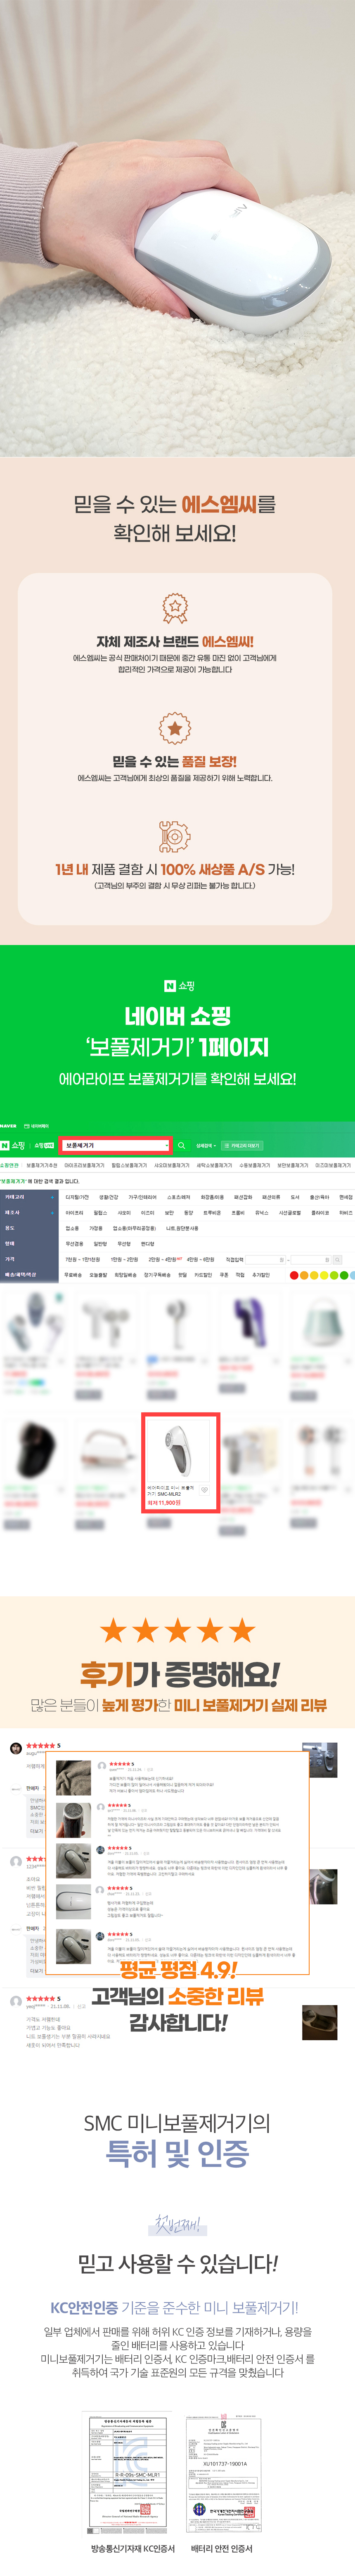Apply the 오늘출발 filter
This screenshot has width=355, height=2576.
point(98,1275)
